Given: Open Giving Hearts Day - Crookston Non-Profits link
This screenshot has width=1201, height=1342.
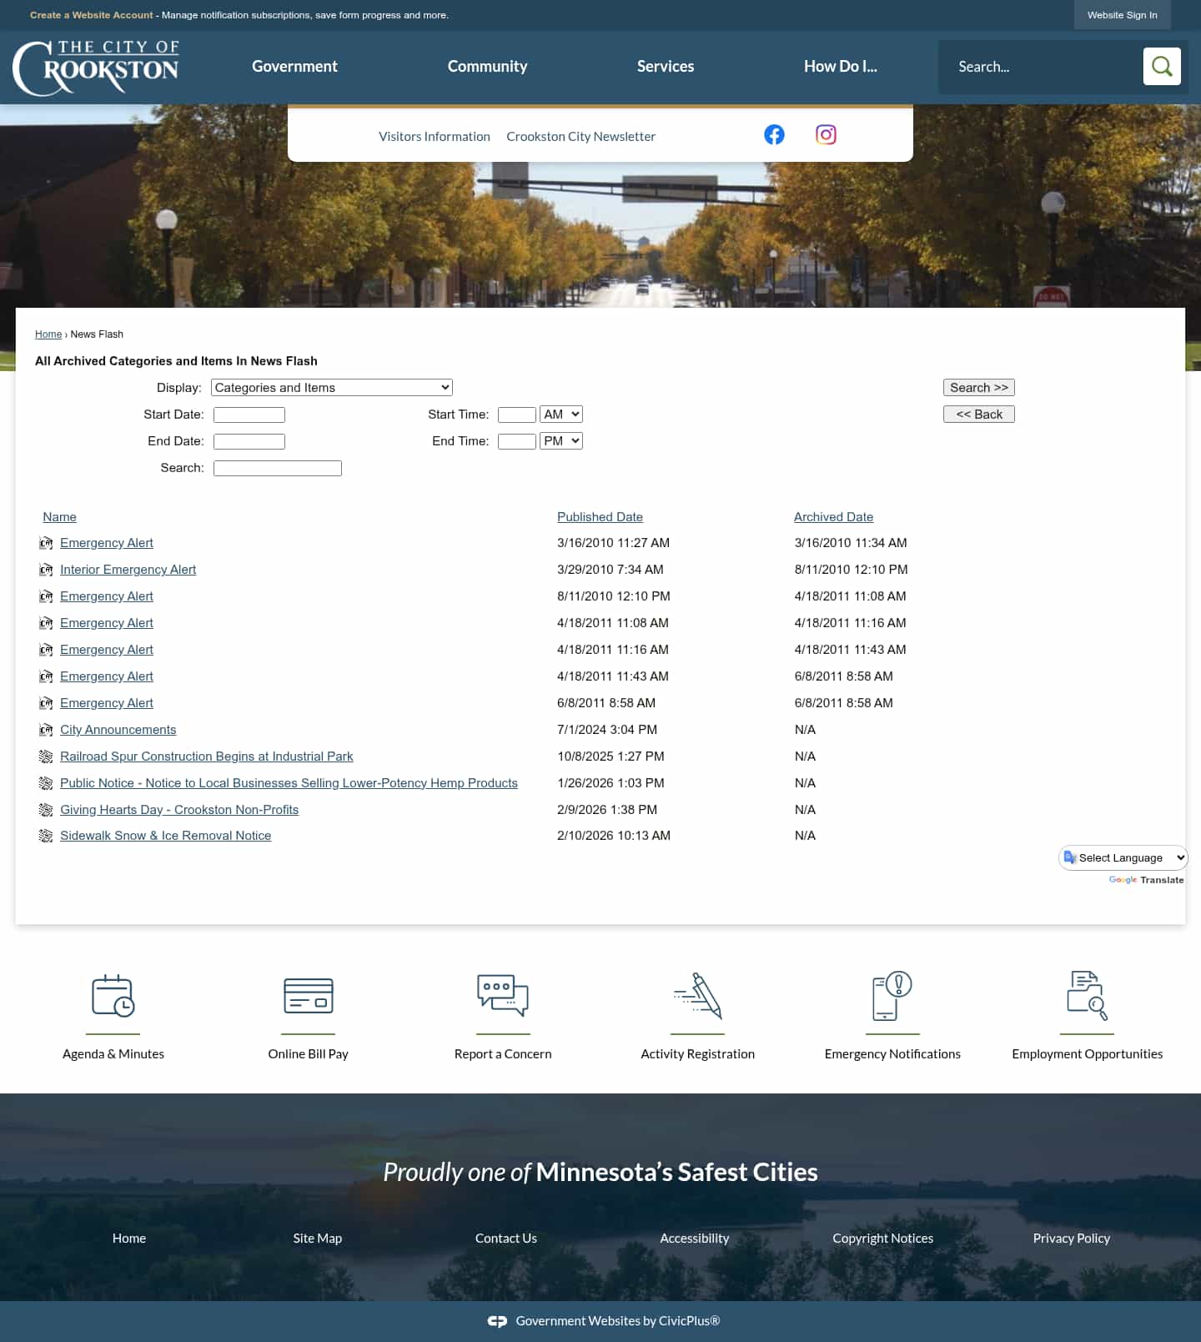Looking at the screenshot, I should (179, 809).
